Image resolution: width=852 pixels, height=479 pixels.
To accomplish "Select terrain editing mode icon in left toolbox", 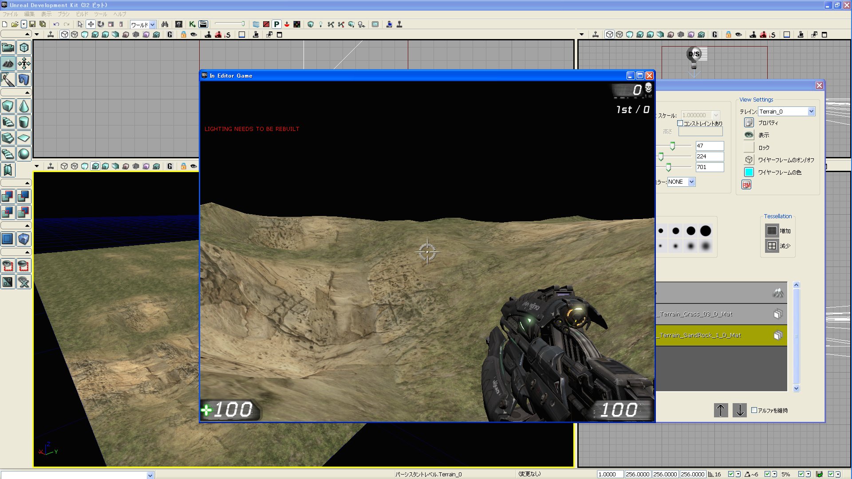I will click(8, 63).
